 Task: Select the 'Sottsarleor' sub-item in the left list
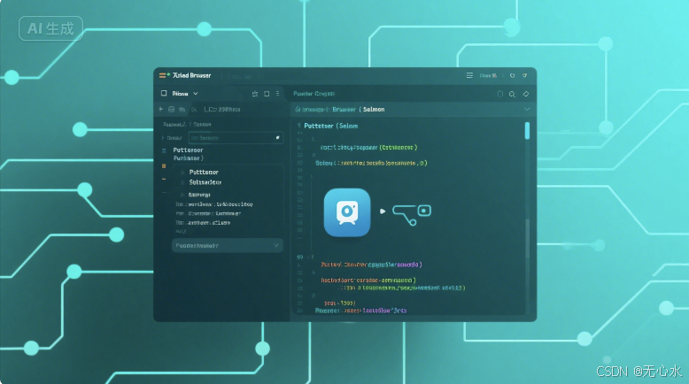pyautogui.click(x=205, y=182)
